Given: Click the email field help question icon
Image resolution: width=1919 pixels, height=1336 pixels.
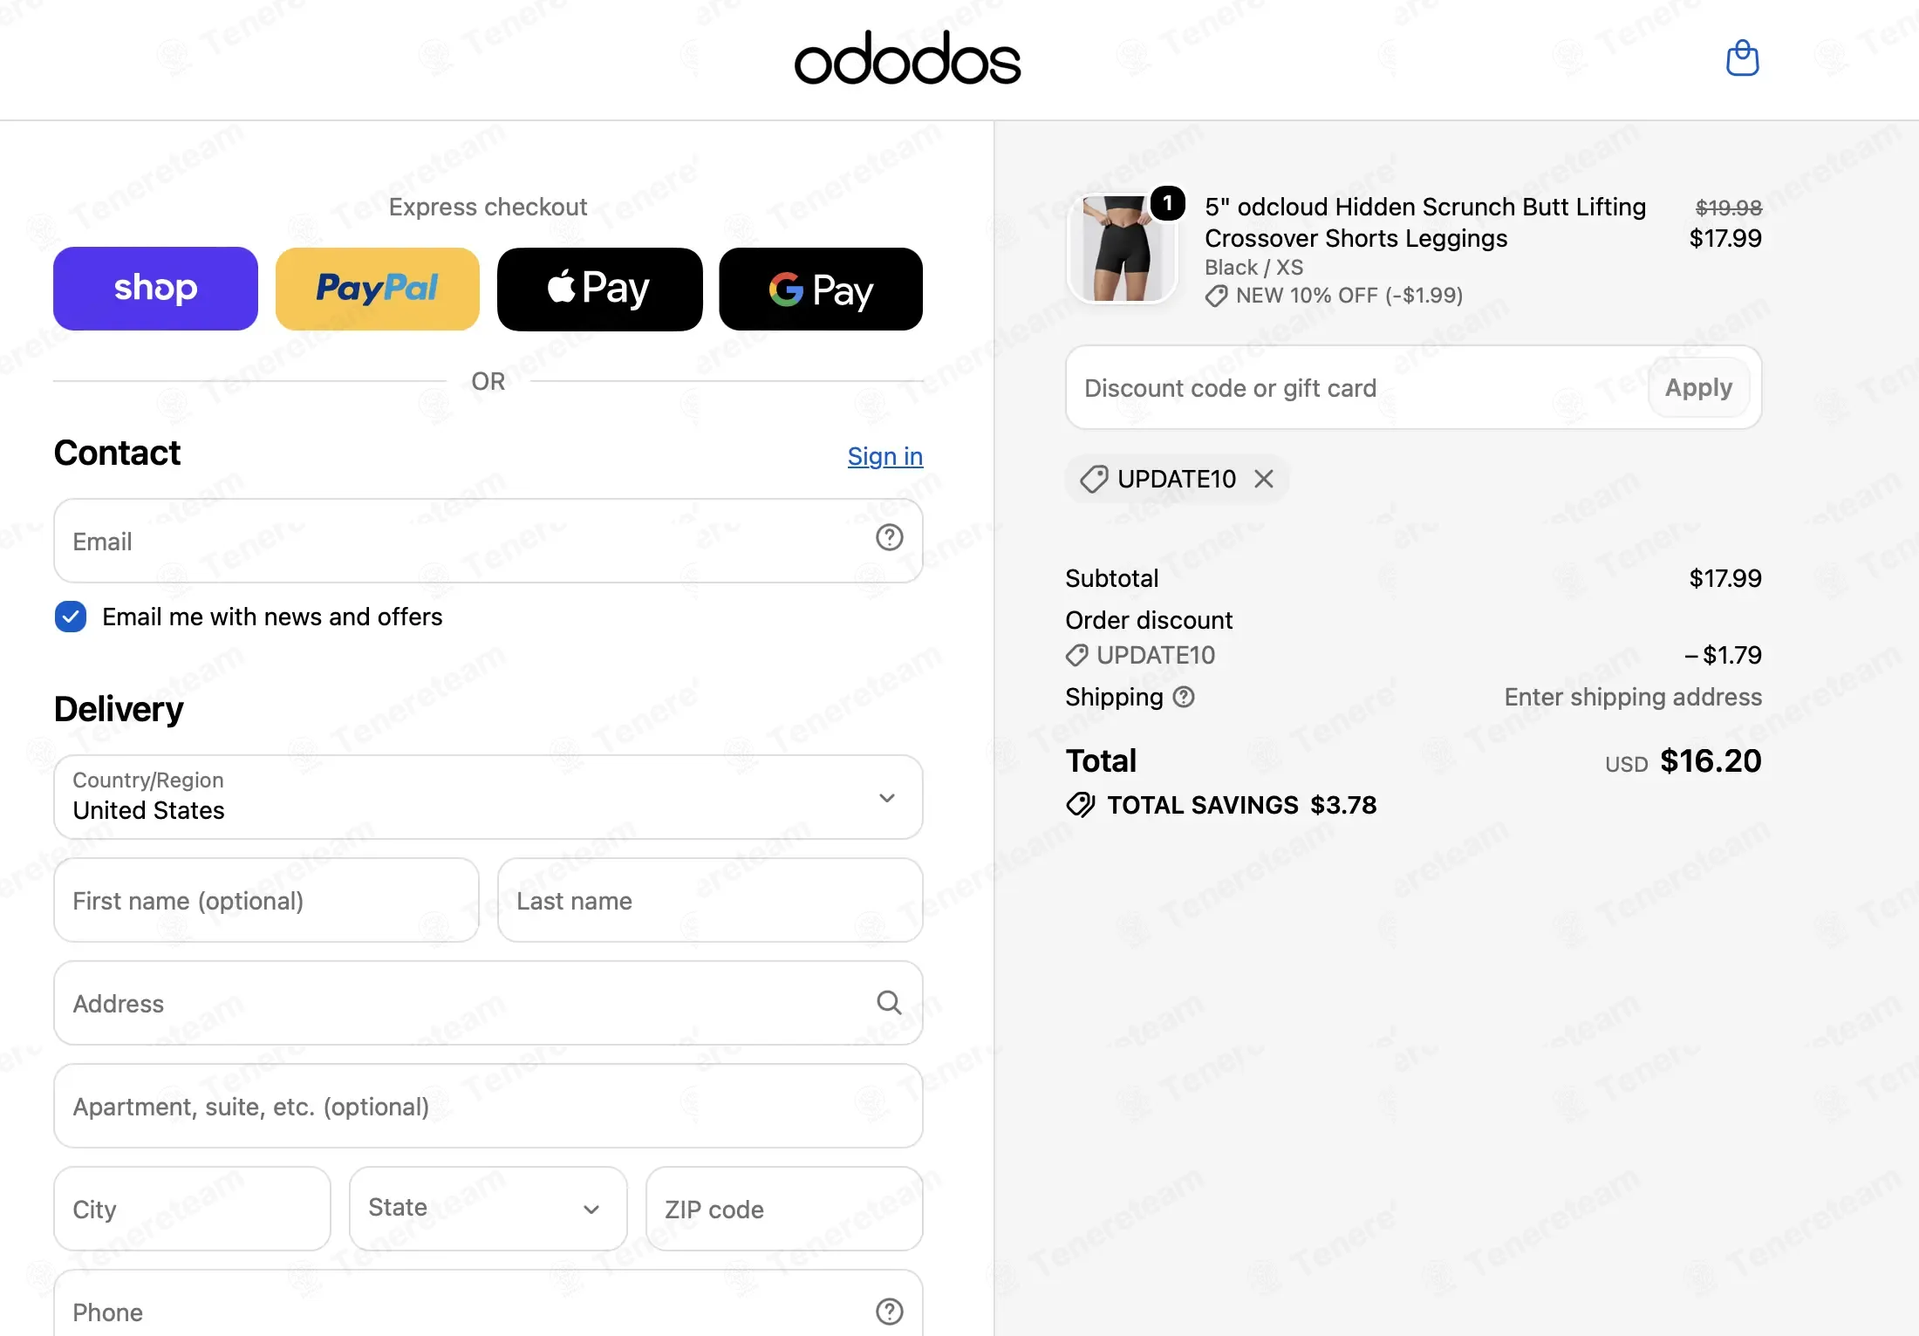Looking at the screenshot, I should point(889,537).
